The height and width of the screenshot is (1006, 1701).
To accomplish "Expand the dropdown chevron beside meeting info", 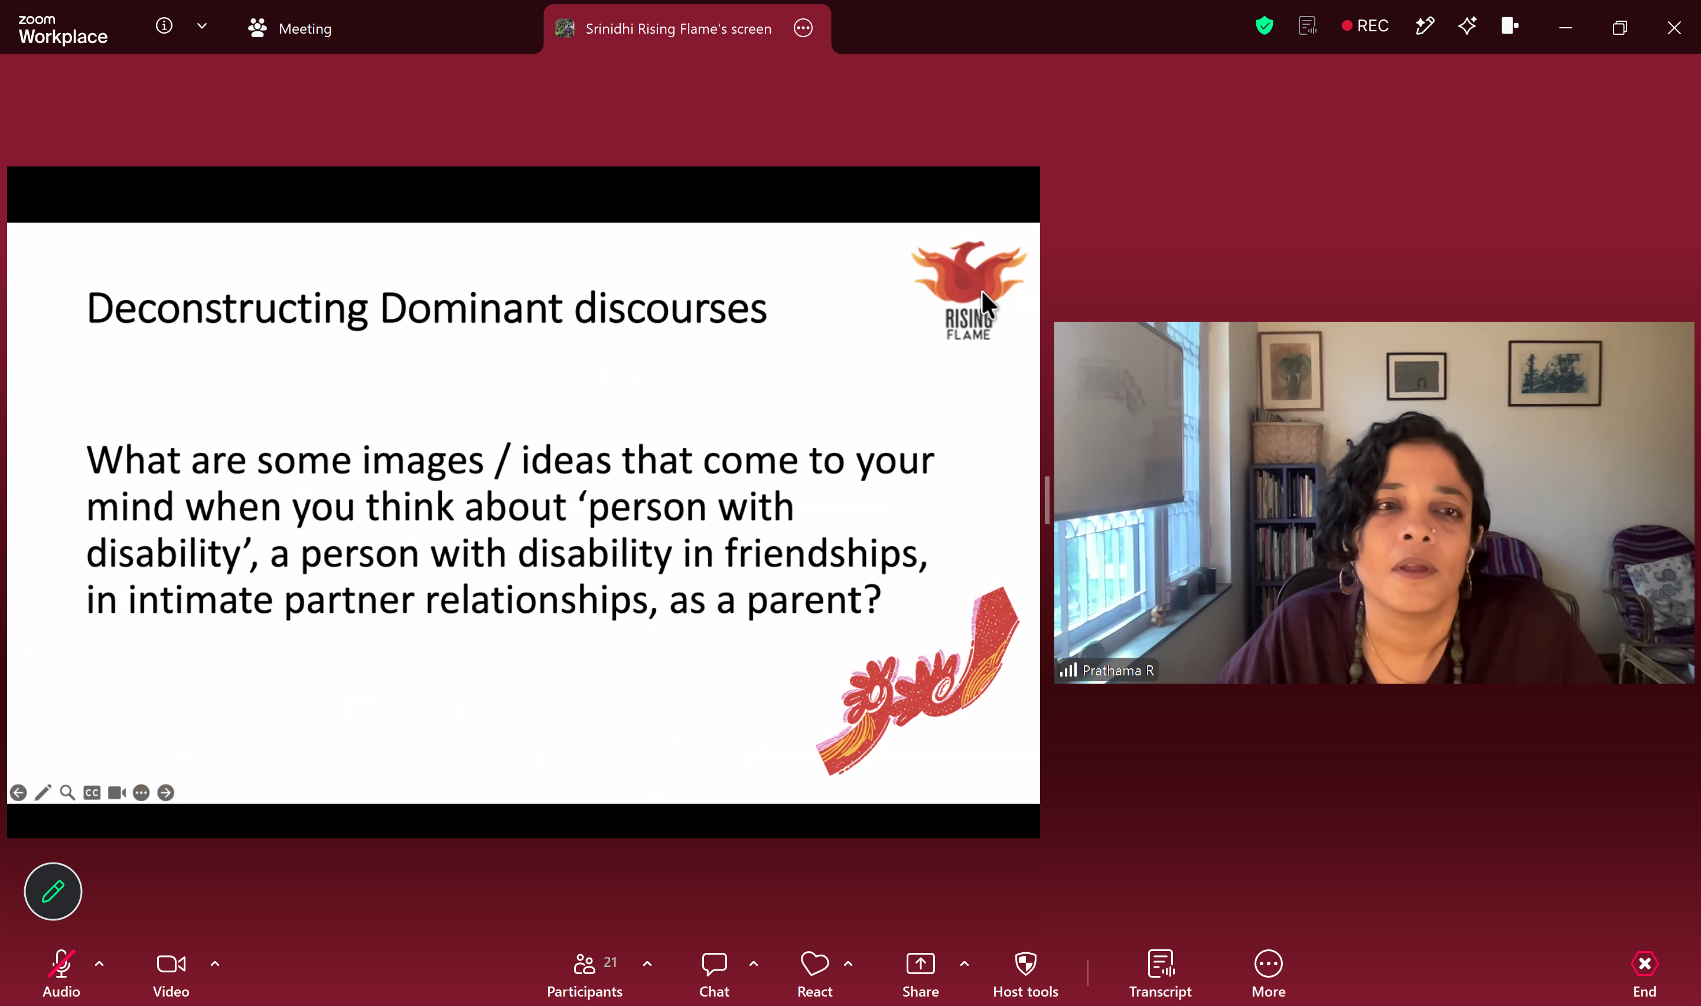I will (202, 26).
